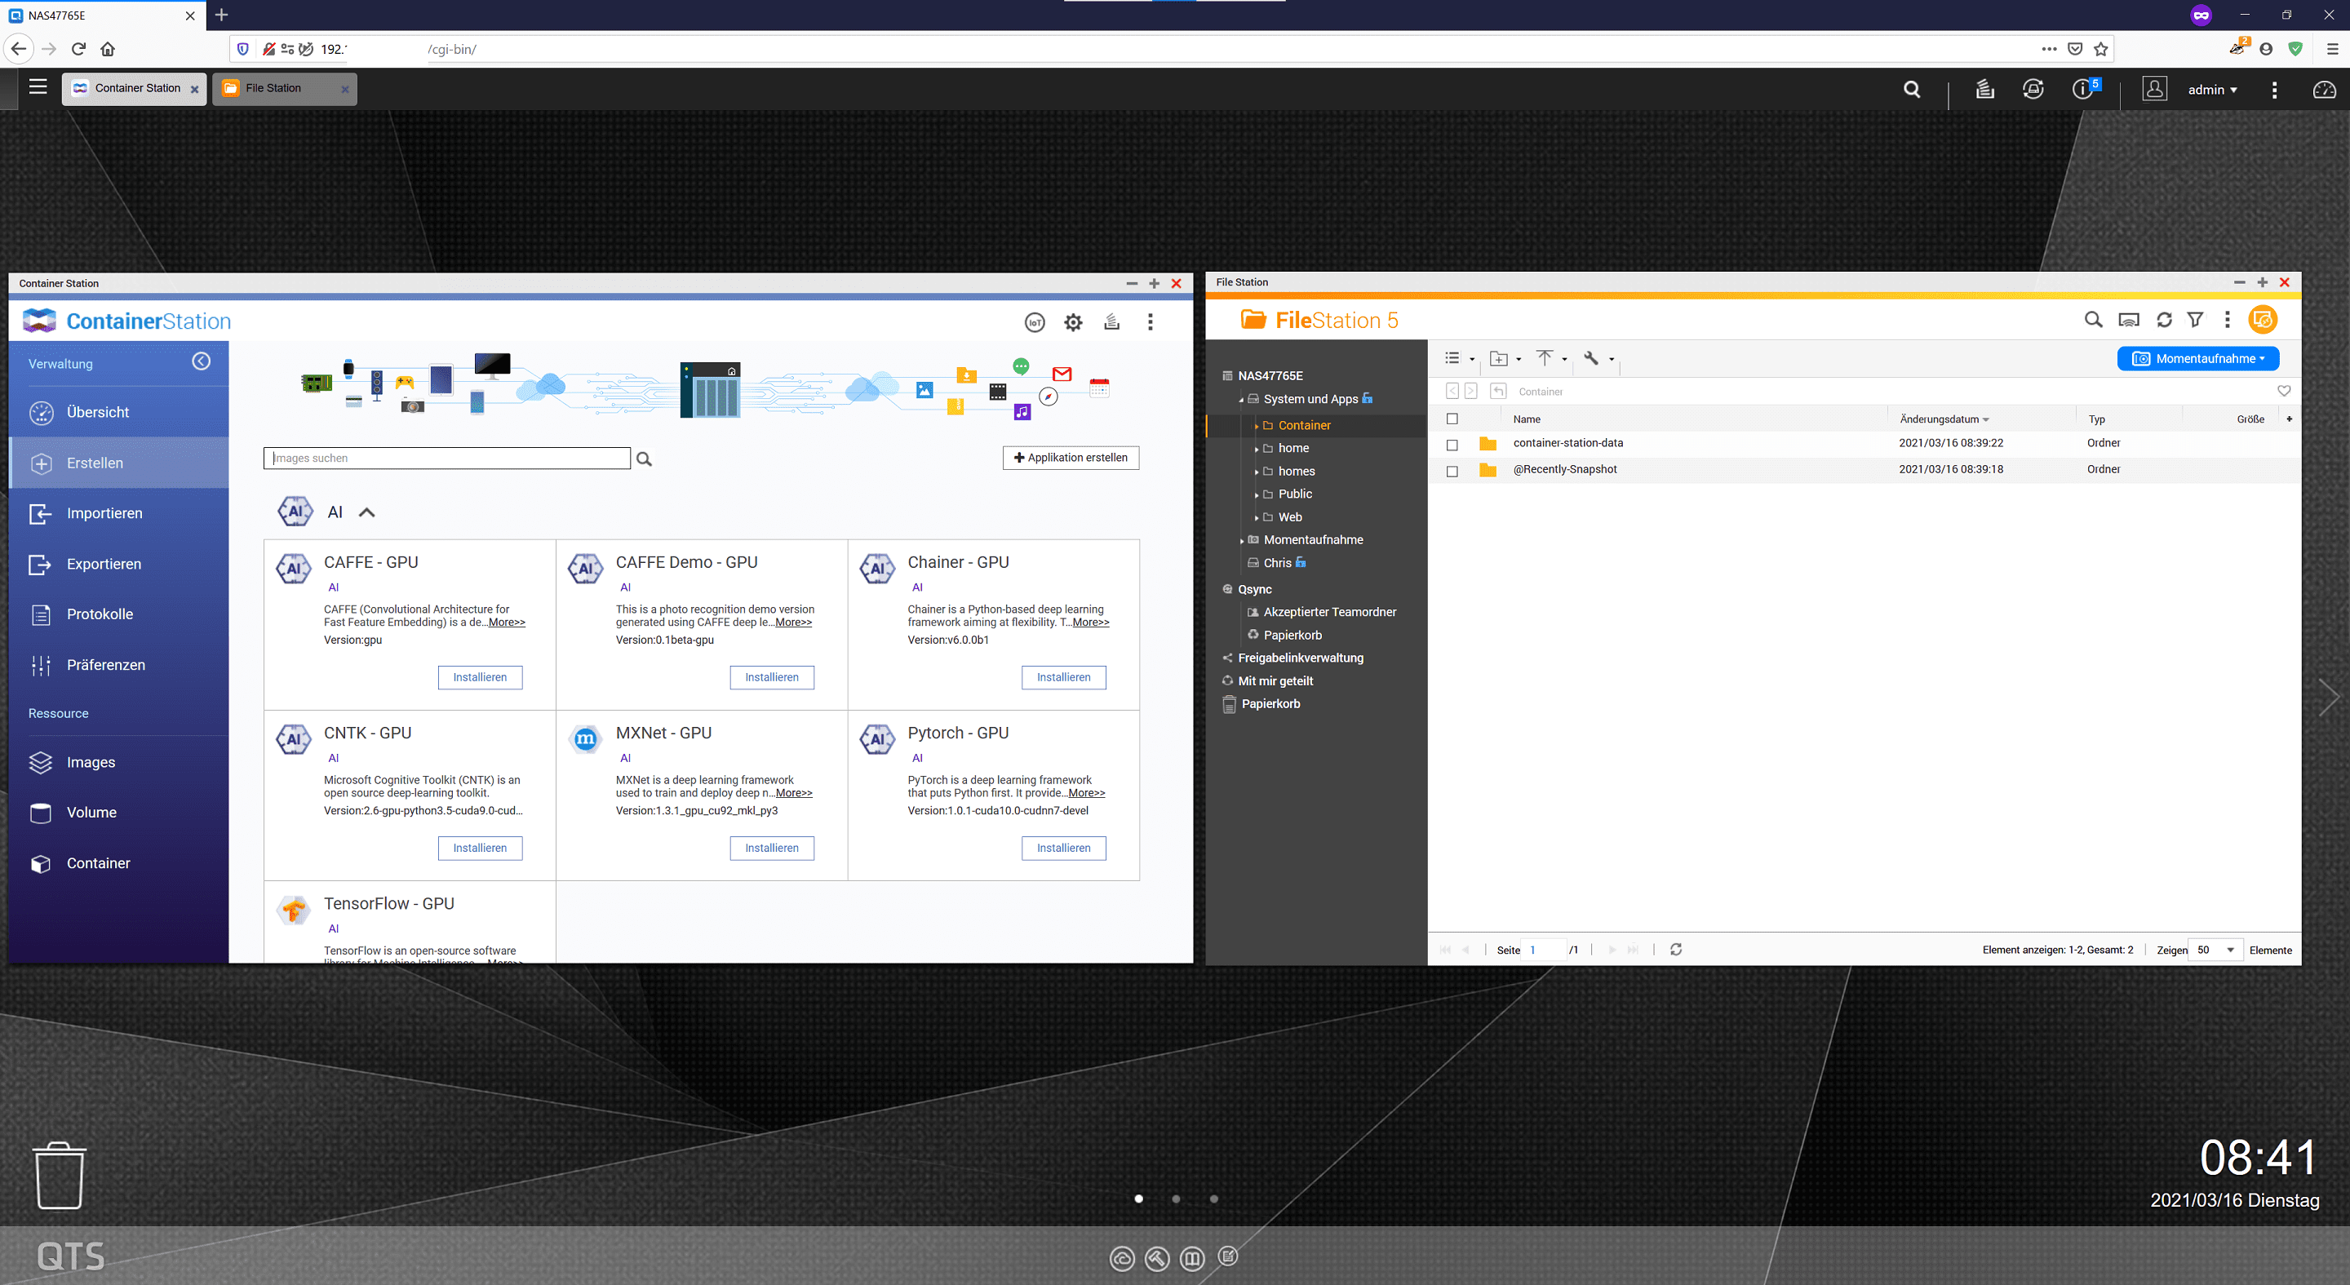Open the admin user dropdown

tap(2212, 90)
